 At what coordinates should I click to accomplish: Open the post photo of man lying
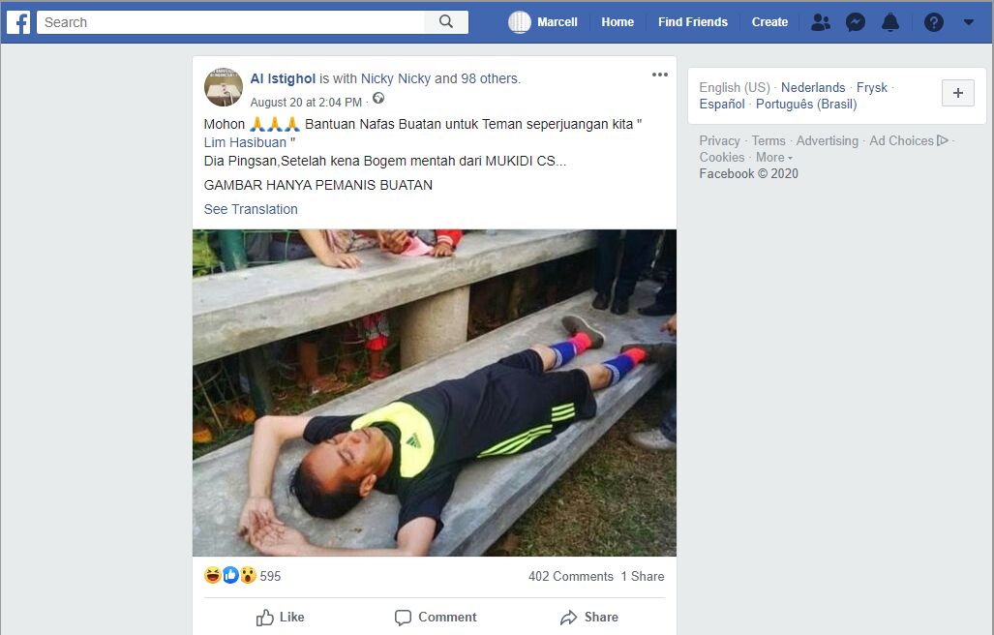[x=435, y=393]
